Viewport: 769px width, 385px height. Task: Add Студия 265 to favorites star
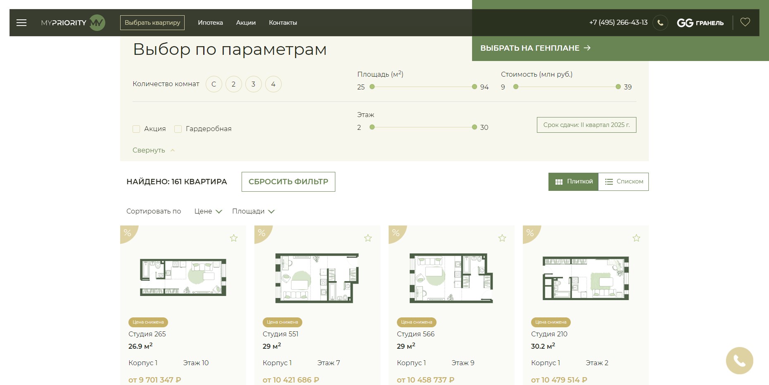click(234, 238)
